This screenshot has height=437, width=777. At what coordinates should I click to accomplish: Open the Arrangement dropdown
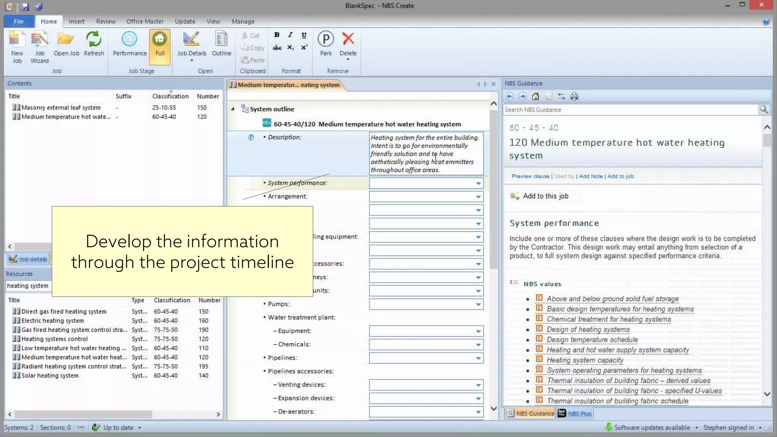478,196
